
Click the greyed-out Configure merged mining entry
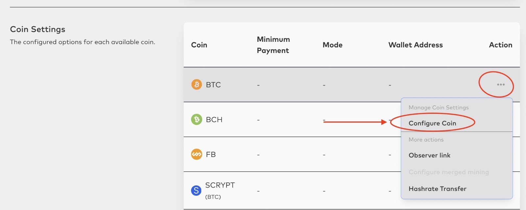point(448,172)
